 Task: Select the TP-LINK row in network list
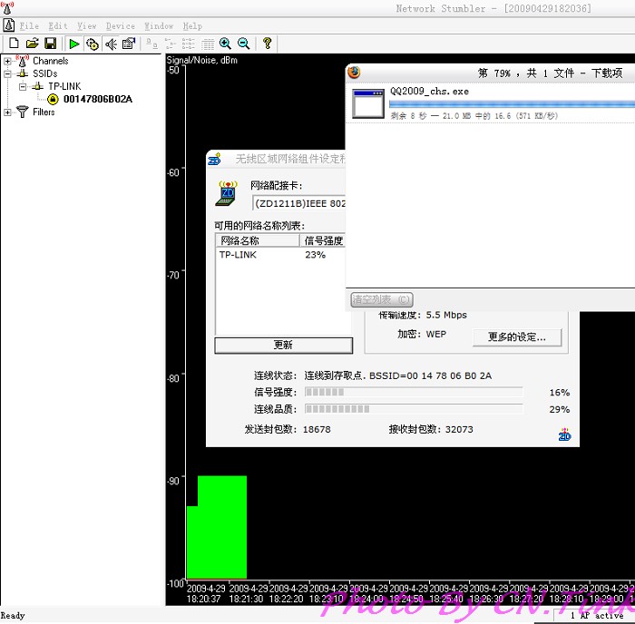(x=280, y=255)
